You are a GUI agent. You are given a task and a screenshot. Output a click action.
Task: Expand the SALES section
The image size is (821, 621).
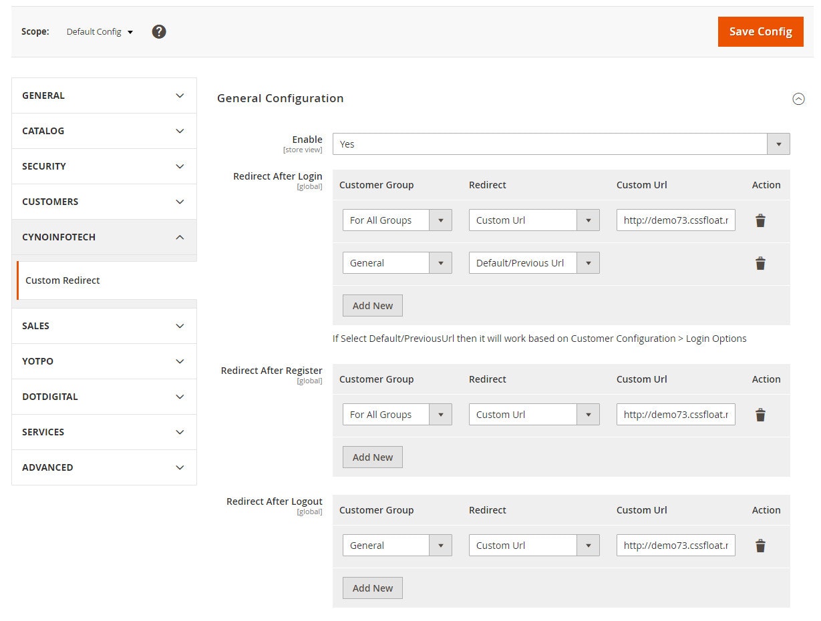pyautogui.click(x=104, y=325)
